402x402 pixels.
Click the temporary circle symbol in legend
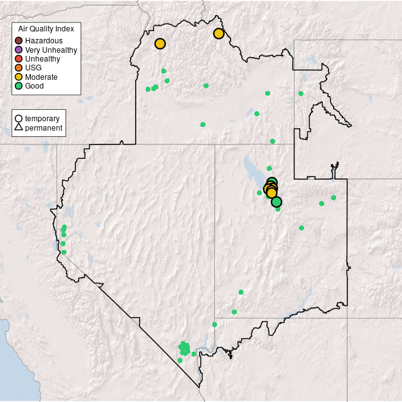pos(19,119)
